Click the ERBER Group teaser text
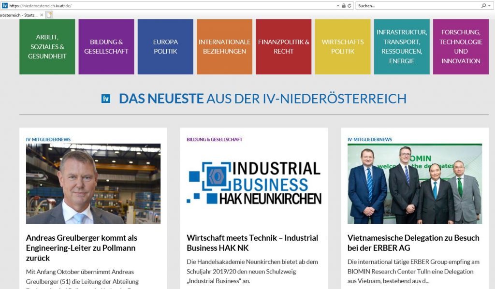The height and width of the screenshot is (289, 495). click(x=413, y=271)
